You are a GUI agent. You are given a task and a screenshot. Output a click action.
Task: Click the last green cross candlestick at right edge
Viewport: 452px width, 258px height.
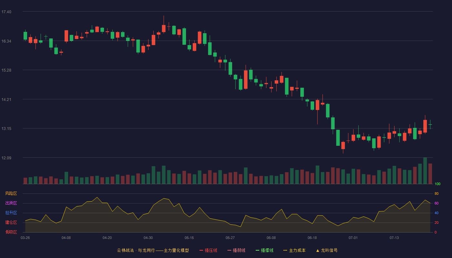[x=430, y=124]
